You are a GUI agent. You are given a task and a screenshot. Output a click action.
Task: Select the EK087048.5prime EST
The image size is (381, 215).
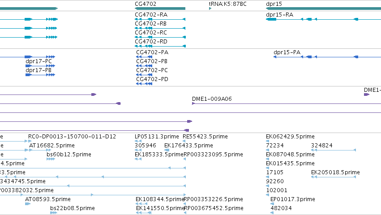[x=291, y=155]
